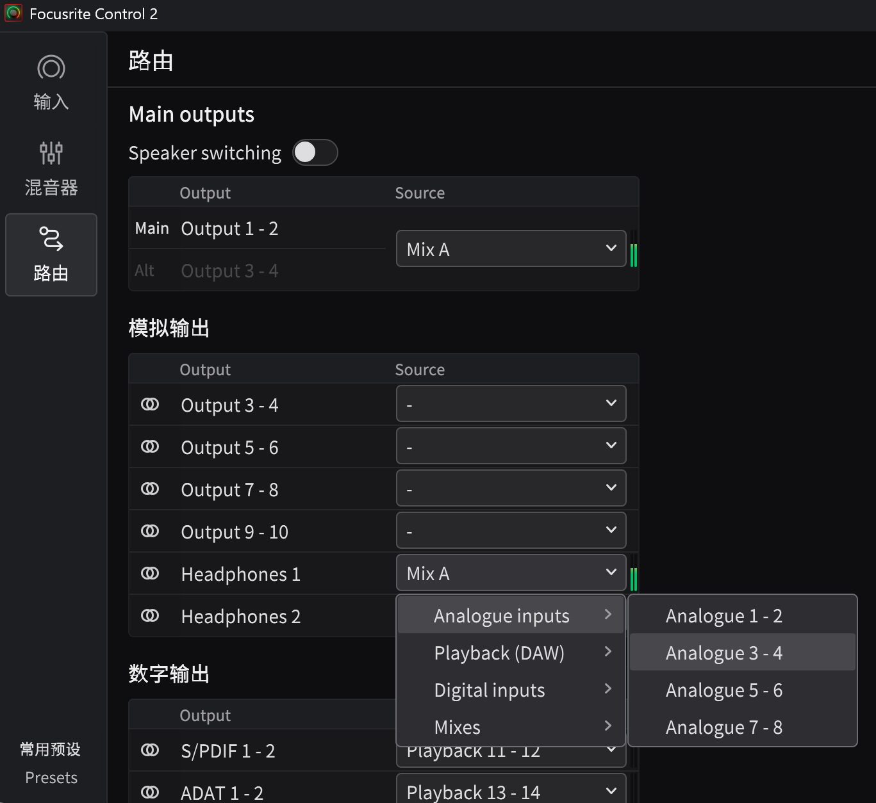Click the ADAT 1 - 2 output label
This screenshot has height=803, width=876.
click(222, 793)
